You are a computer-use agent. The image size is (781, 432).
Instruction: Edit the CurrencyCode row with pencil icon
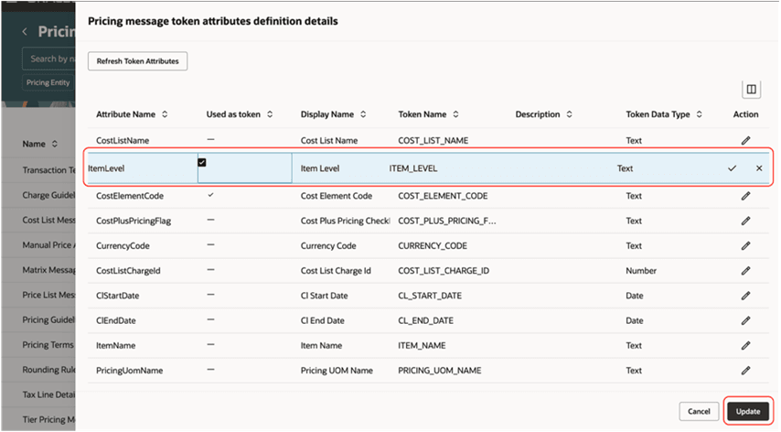pyautogui.click(x=745, y=245)
